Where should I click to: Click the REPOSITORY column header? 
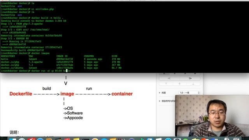click(8, 56)
